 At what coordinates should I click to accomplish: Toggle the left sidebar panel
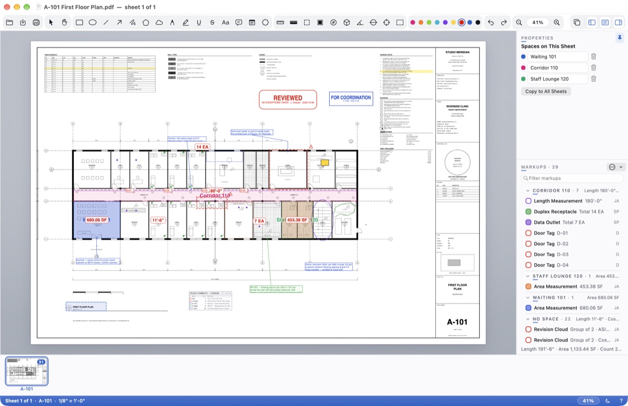tap(592, 22)
